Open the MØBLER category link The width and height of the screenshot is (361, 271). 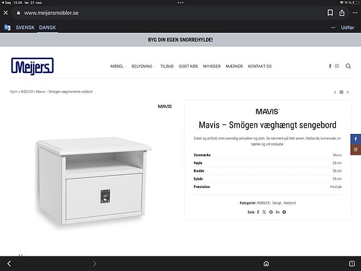264,203
